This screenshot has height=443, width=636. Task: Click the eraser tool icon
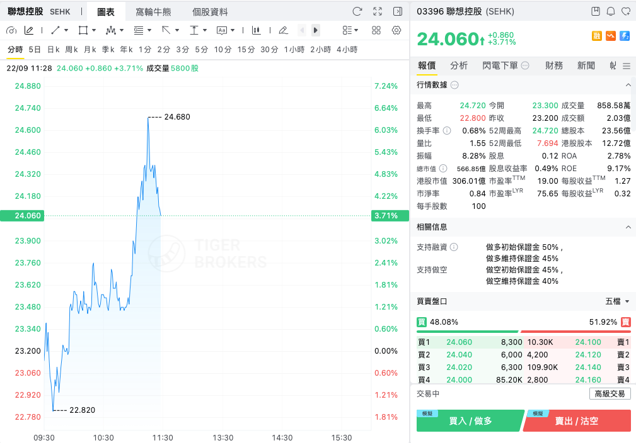283,30
